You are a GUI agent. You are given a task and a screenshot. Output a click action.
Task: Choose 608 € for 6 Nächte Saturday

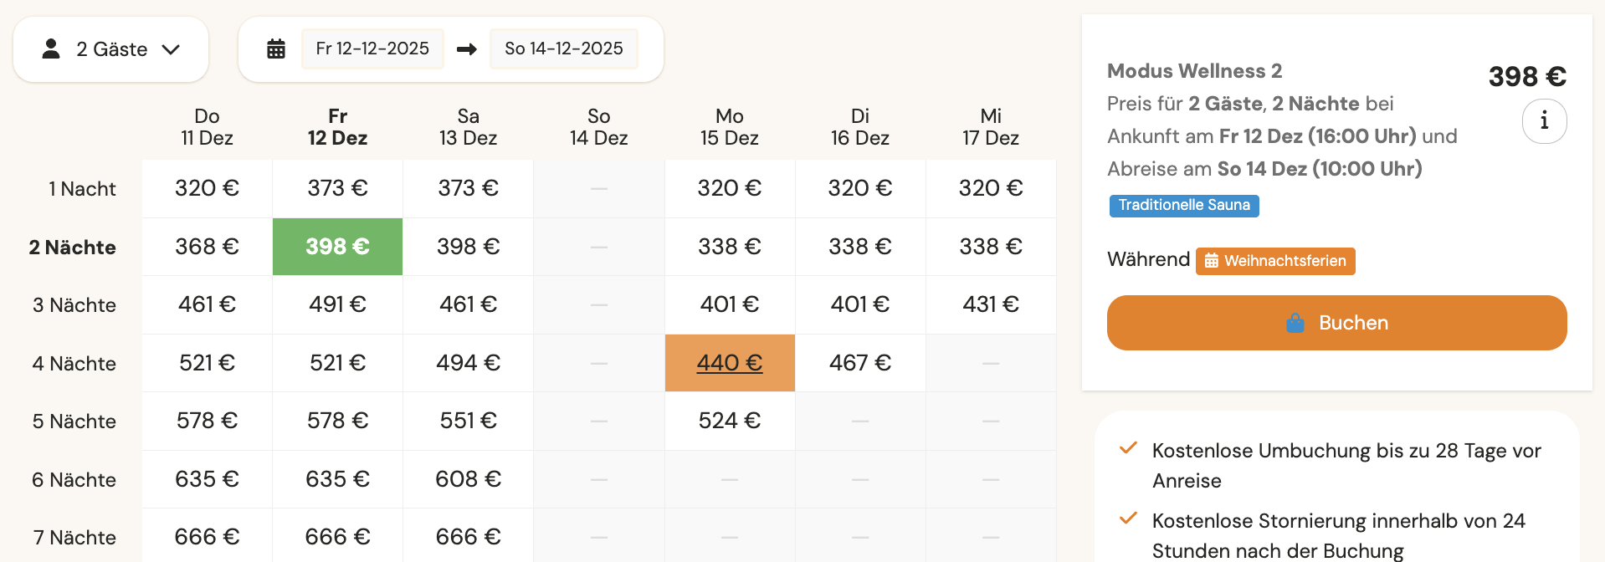pos(468,479)
